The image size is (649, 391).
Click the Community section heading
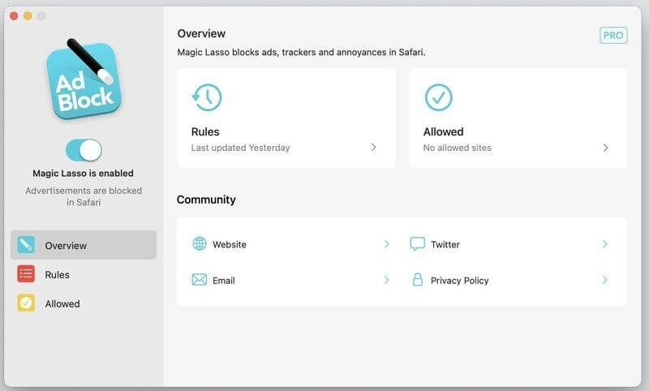point(206,200)
